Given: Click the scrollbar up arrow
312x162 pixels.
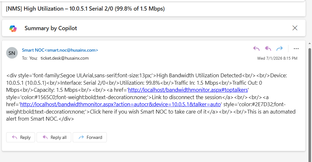Looking at the screenshot, I should click(310, 43).
